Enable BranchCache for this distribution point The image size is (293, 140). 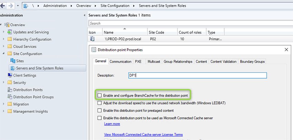click(100, 96)
